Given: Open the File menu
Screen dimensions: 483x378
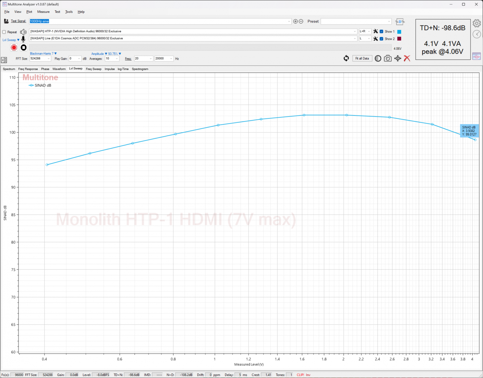Looking at the screenshot, I should pyautogui.click(x=7, y=12).
